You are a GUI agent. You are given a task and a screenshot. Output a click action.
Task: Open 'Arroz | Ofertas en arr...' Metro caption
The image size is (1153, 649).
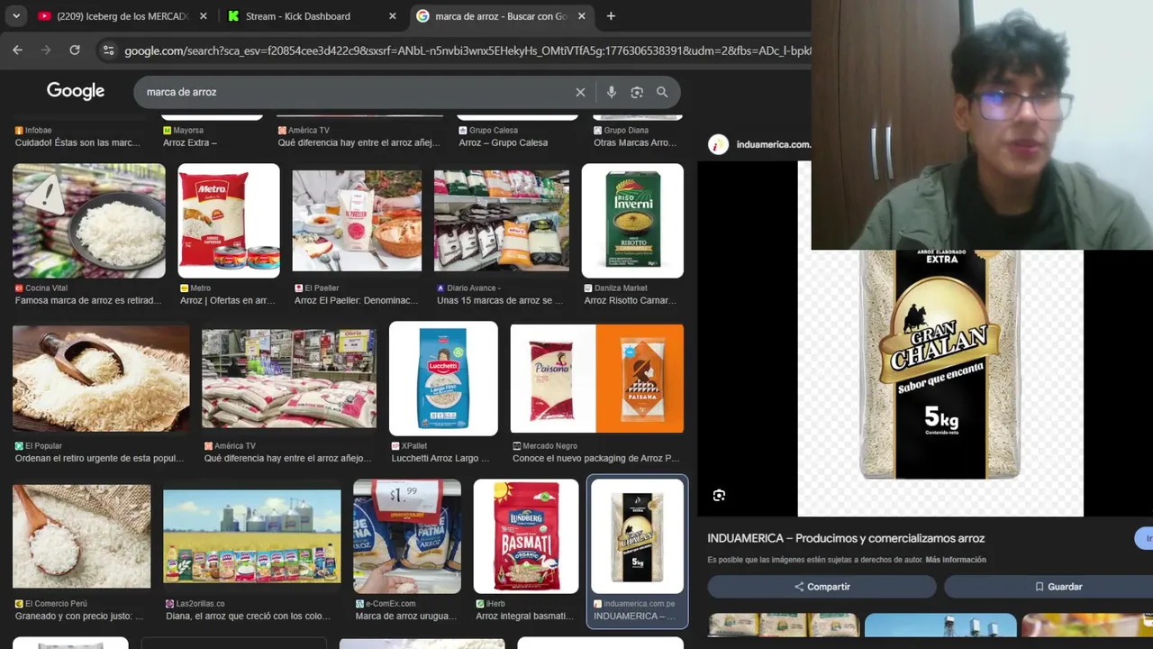coord(228,300)
